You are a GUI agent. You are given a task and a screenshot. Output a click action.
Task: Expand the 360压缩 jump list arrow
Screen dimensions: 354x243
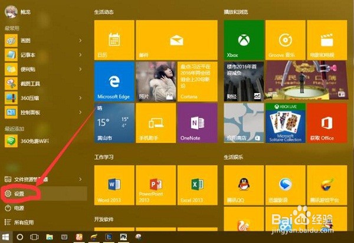pos(80,98)
